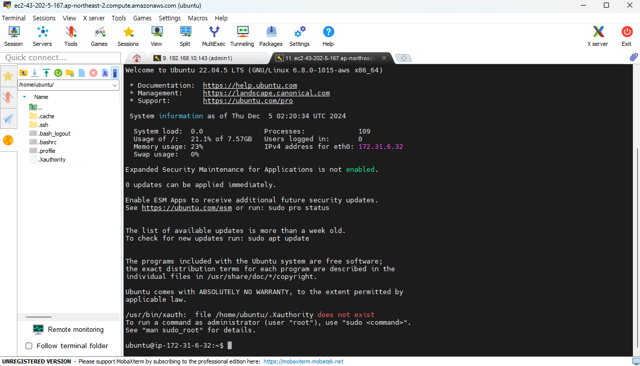Select the .profile file
This screenshot has width=640, height=366.
[x=42, y=151]
